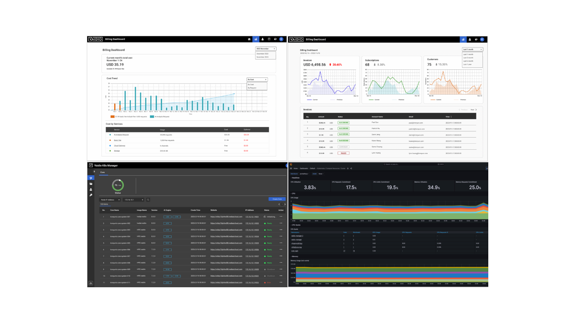Click CANCELED status badge in invoices
575x323 pixels.
343,147
